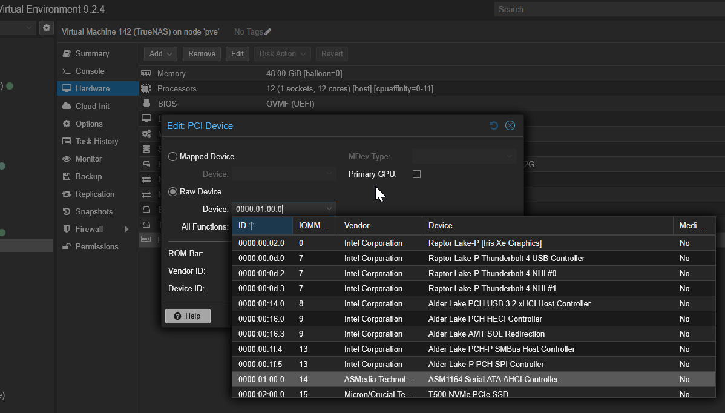Image resolution: width=725 pixels, height=413 pixels.
Task: Open the Replication tab
Action: (97, 194)
